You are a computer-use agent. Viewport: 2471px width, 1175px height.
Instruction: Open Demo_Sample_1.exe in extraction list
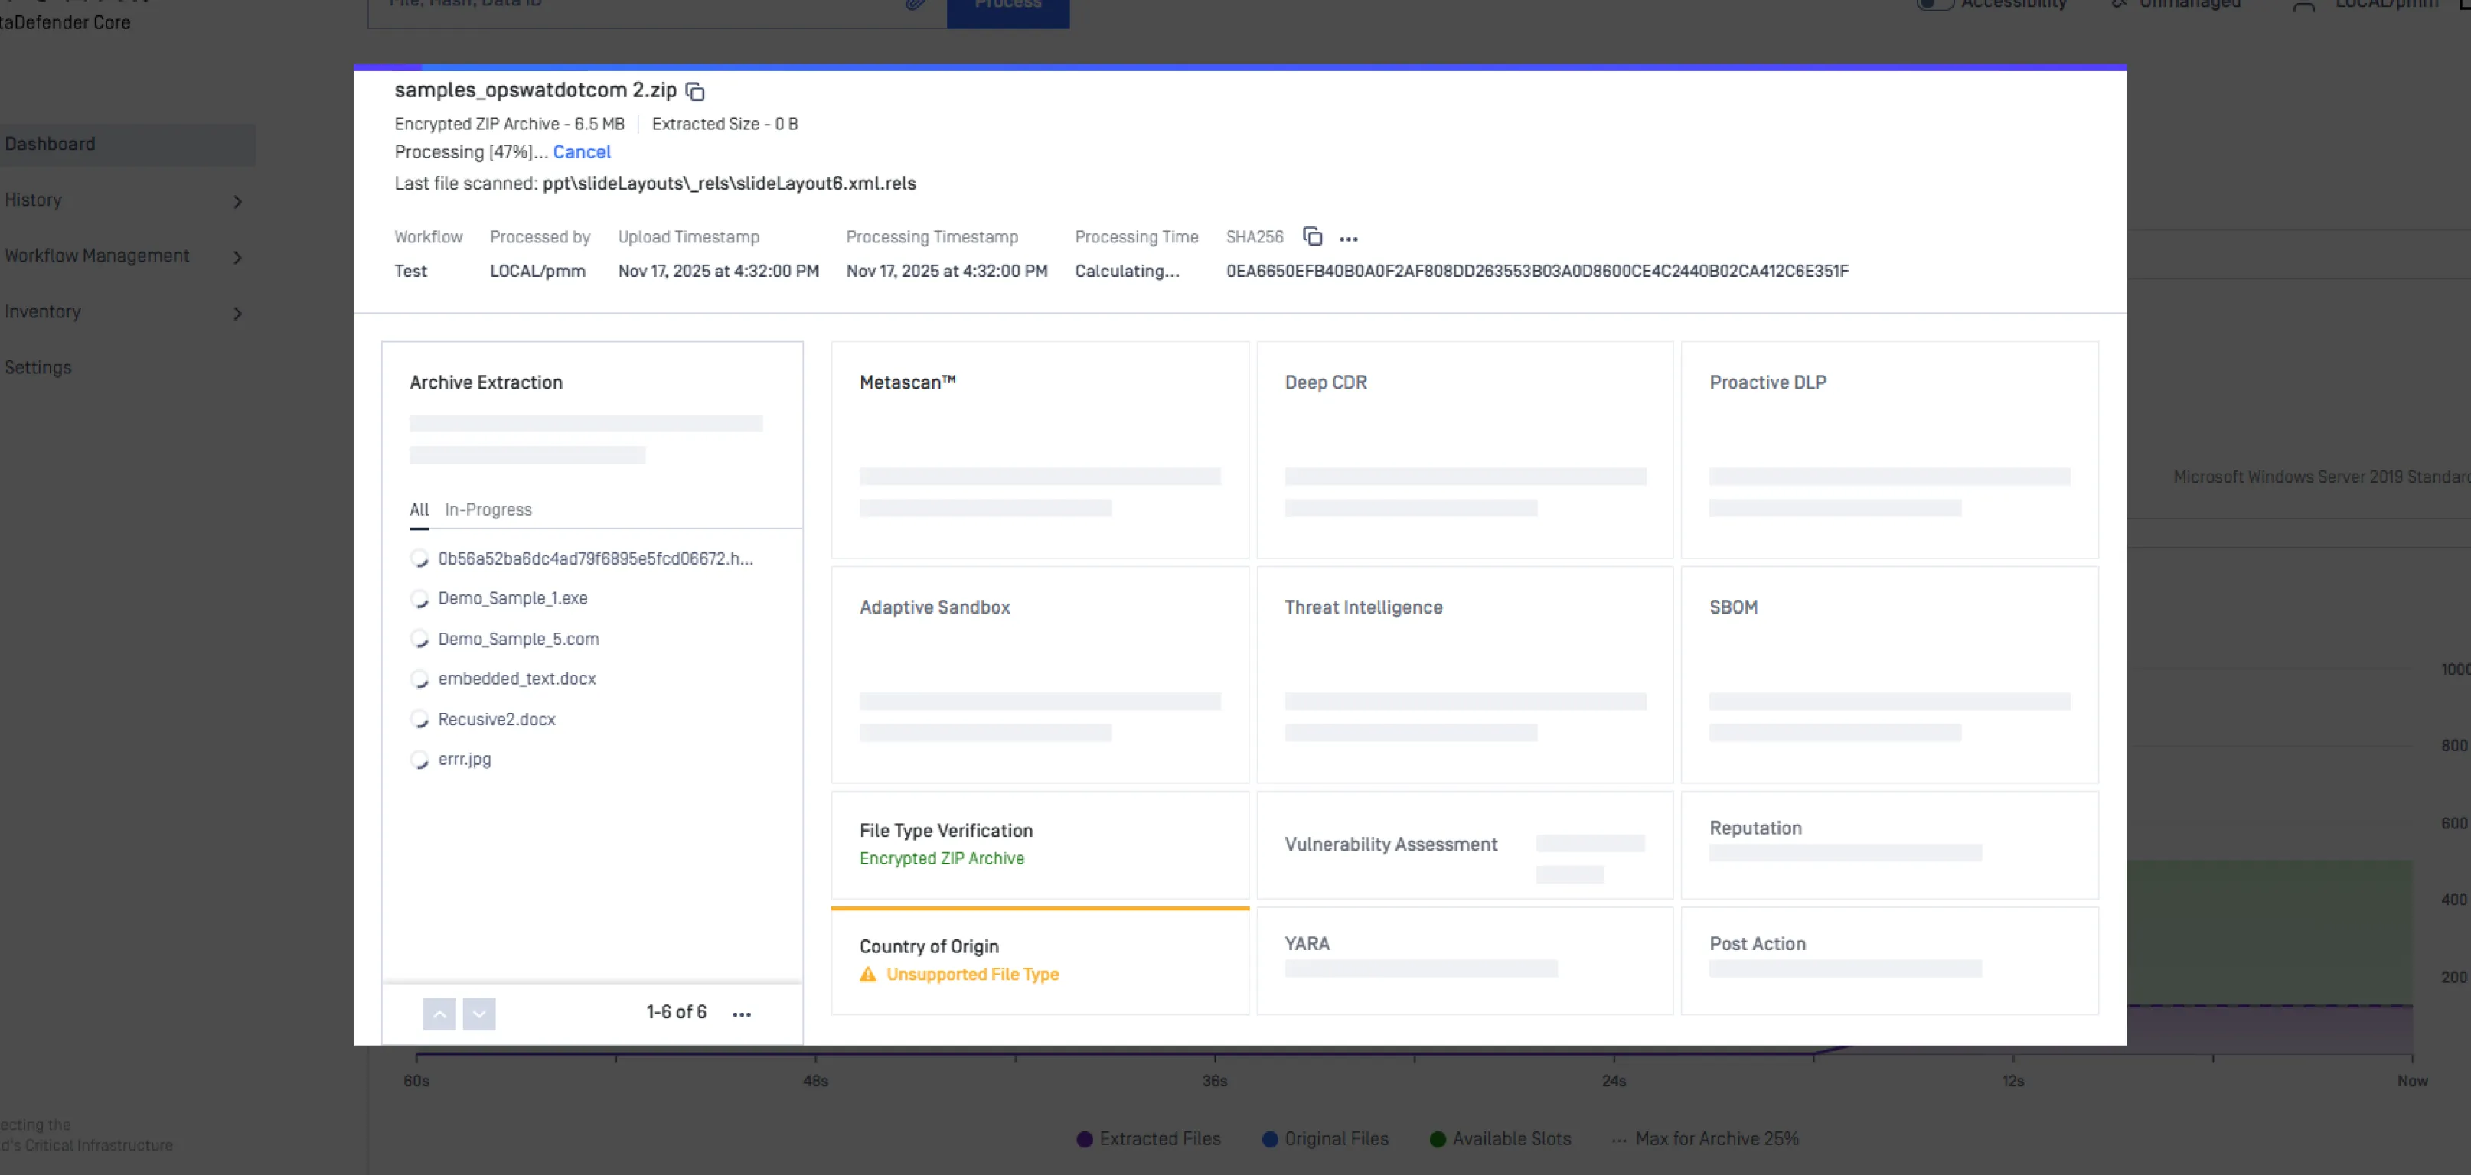(x=512, y=598)
